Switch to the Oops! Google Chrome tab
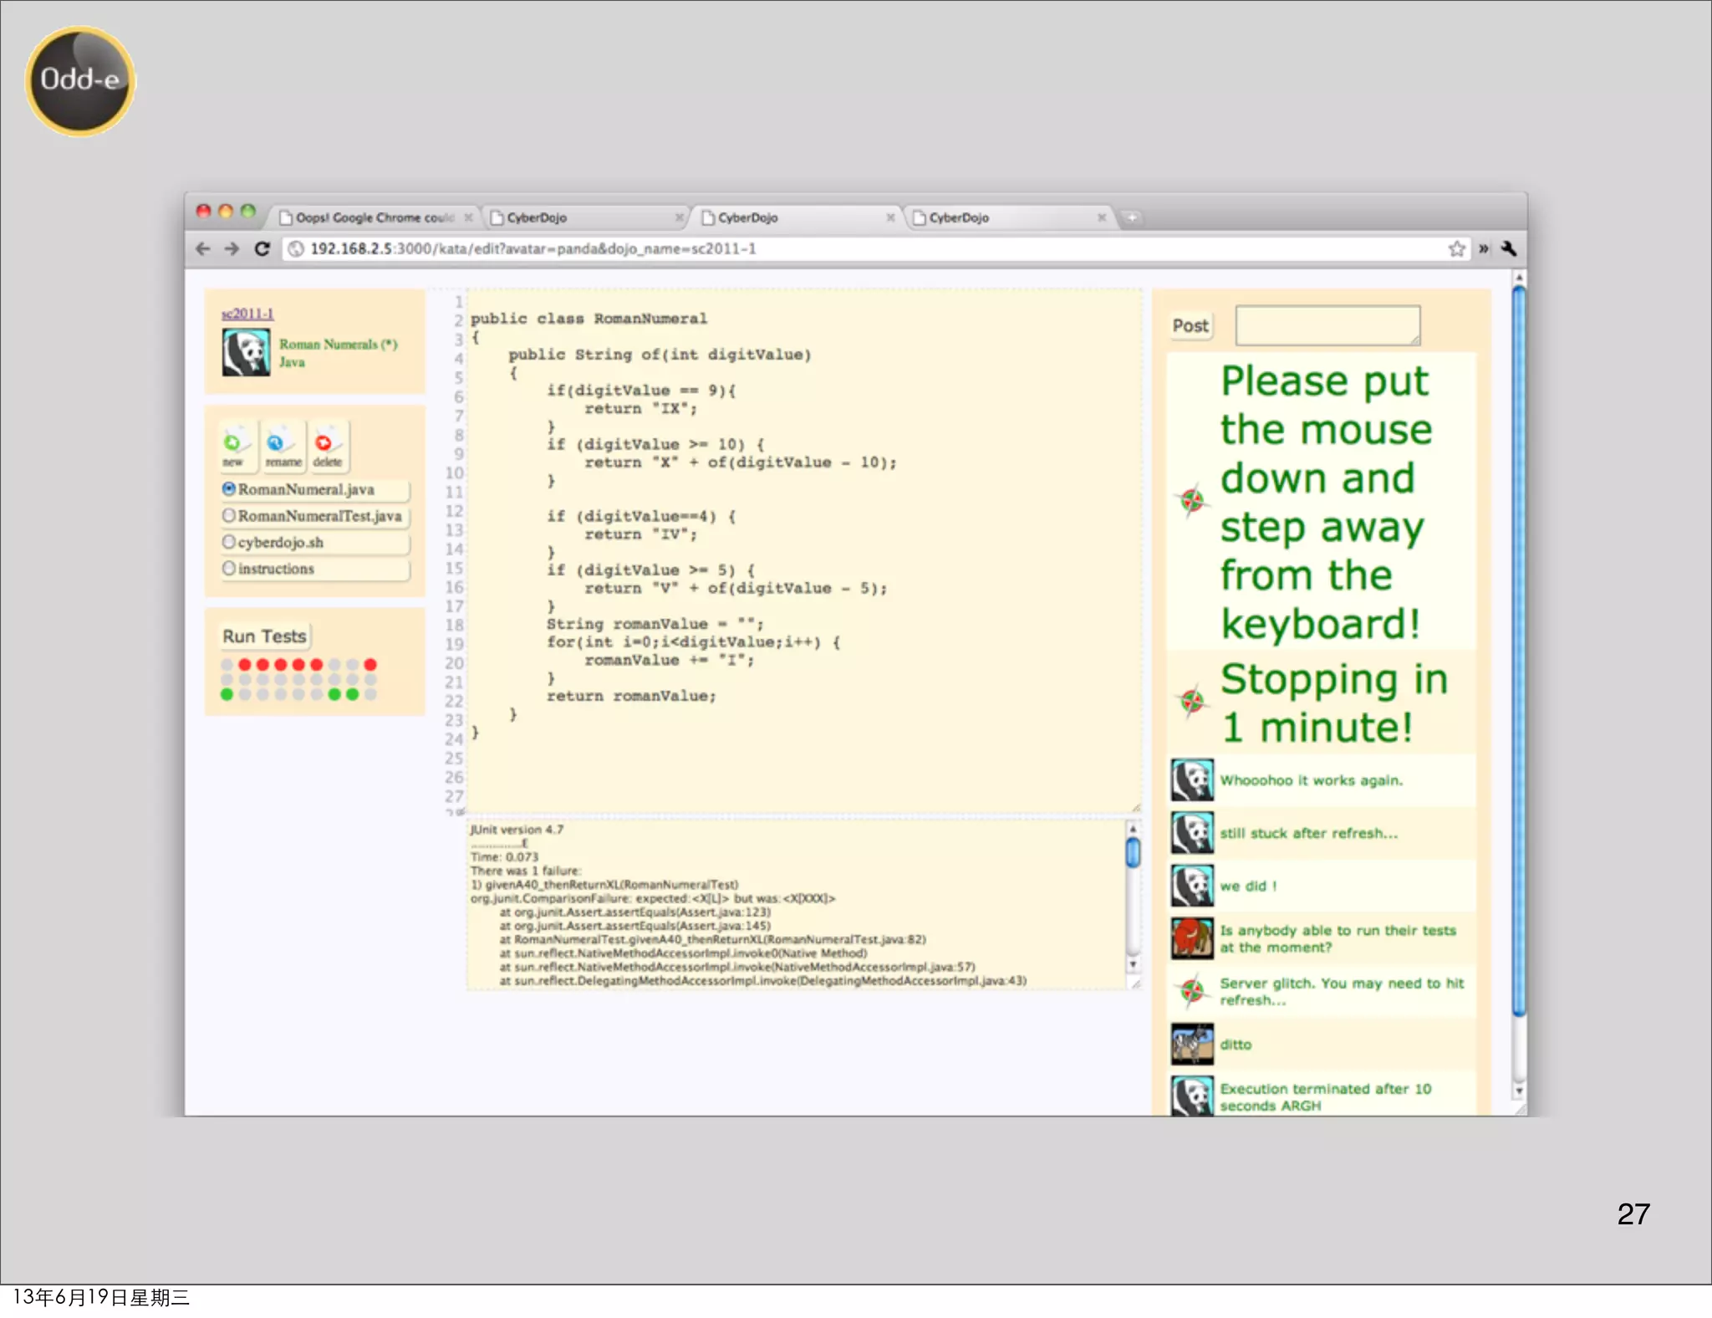 pyautogui.click(x=374, y=217)
